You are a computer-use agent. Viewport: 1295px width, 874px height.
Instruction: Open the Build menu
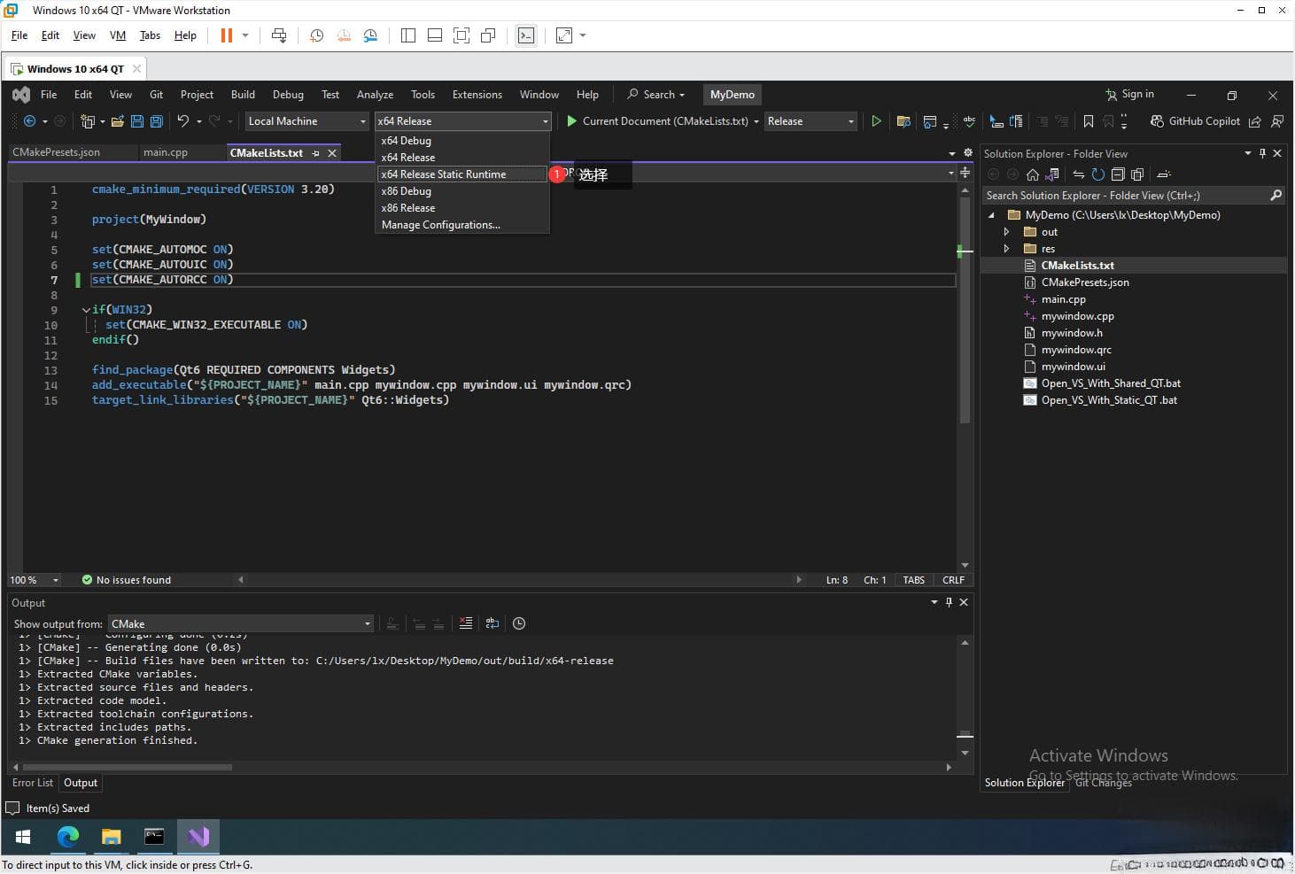[243, 95]
